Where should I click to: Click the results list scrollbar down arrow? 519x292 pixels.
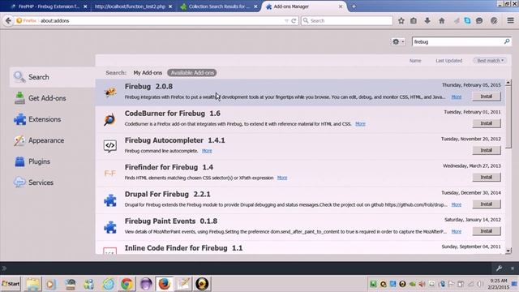click(x=508, y=251)
